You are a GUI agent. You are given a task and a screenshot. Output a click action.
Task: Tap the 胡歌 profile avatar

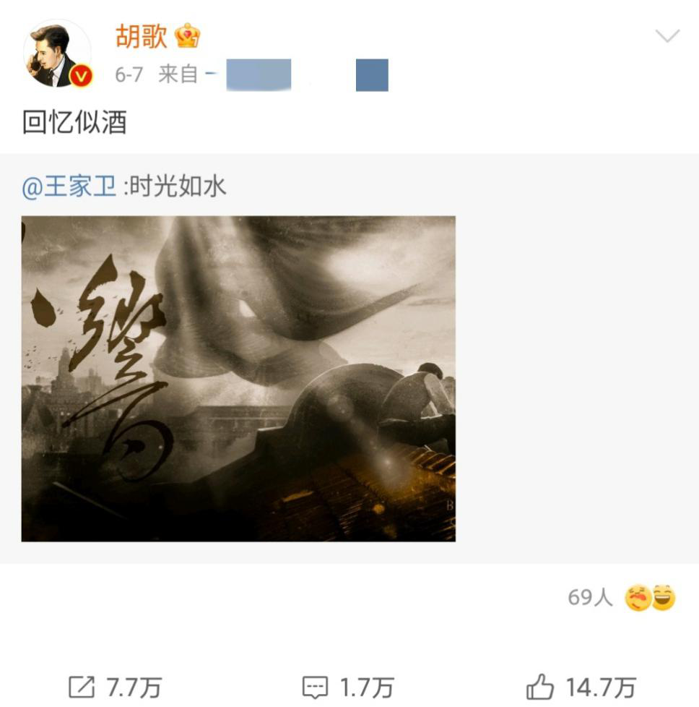tap(57, 53)
